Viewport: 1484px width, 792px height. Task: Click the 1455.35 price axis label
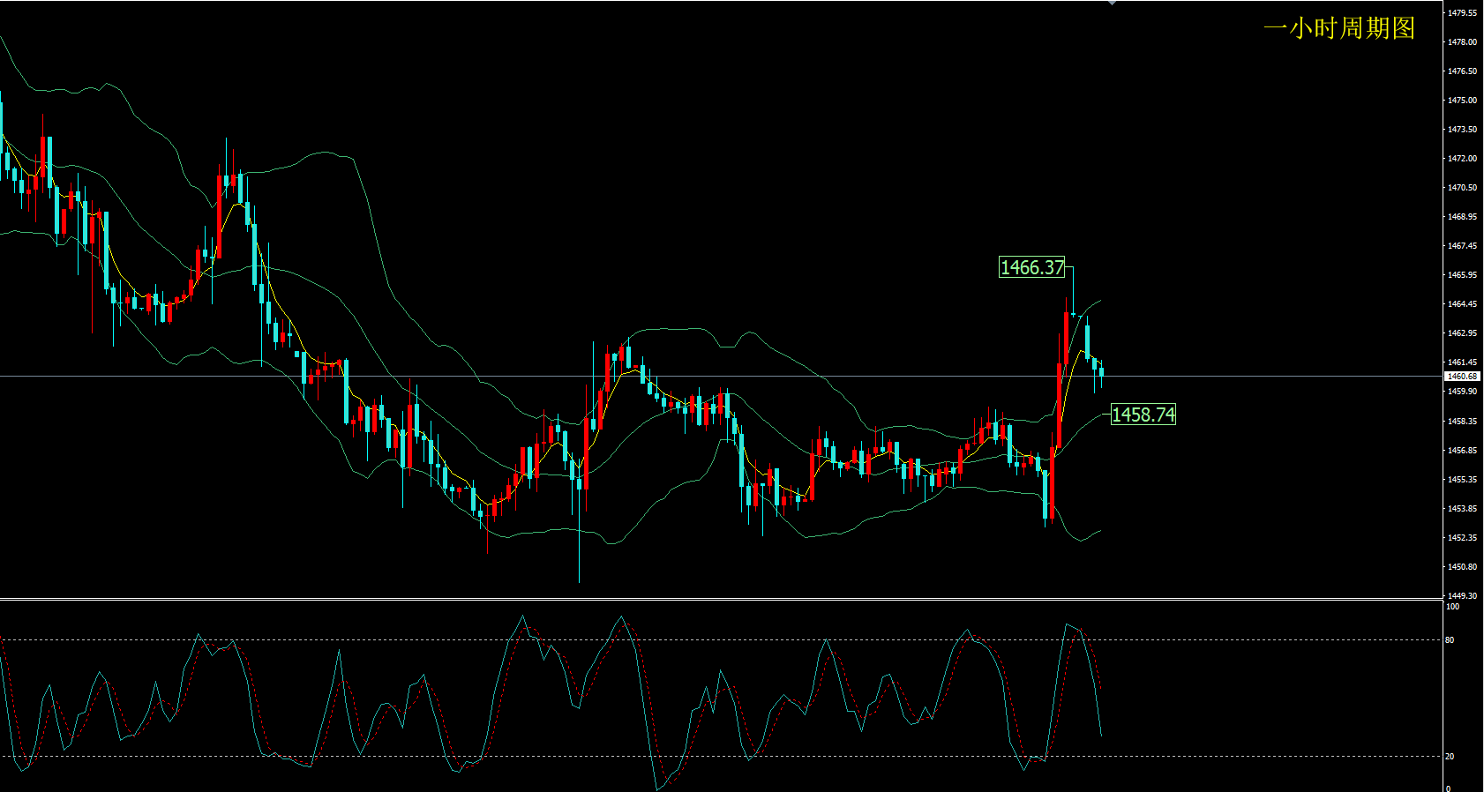pyautogui.click(x=1462, y=480)
